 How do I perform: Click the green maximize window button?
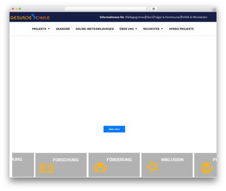click(20, 9)
